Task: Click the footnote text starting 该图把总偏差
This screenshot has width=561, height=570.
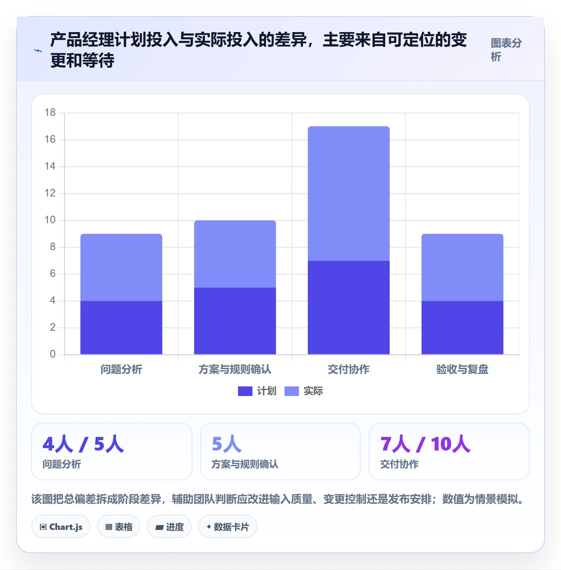Action: tap(277, 499)
